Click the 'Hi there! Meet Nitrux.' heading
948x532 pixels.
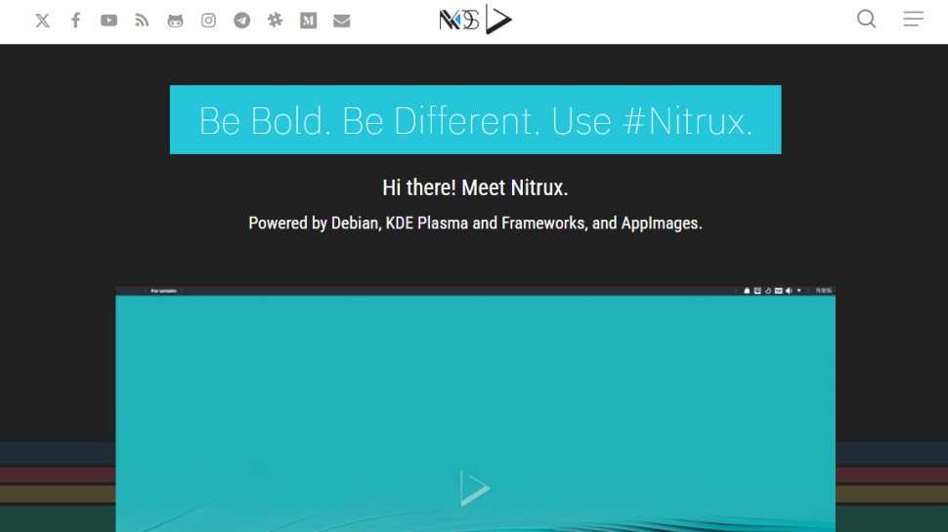coord(475,187)
